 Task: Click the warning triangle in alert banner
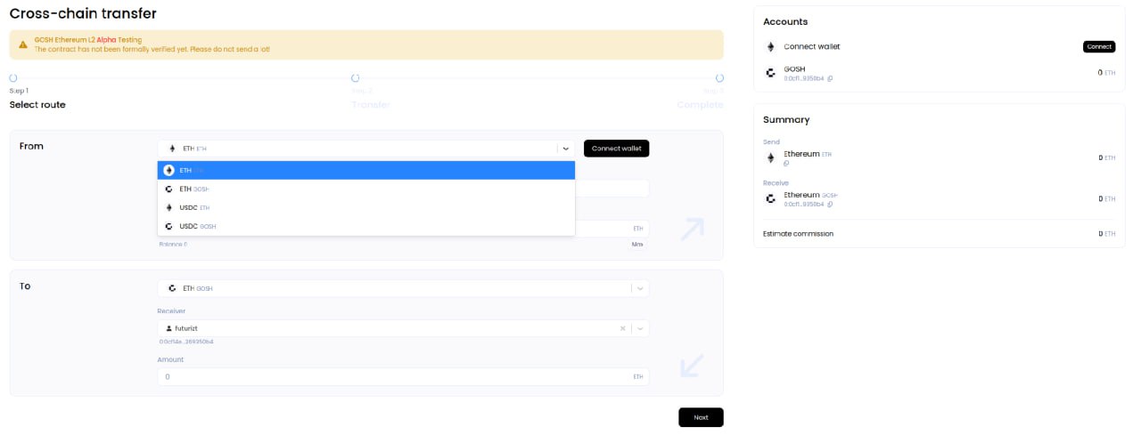click(x=21, y=44)
